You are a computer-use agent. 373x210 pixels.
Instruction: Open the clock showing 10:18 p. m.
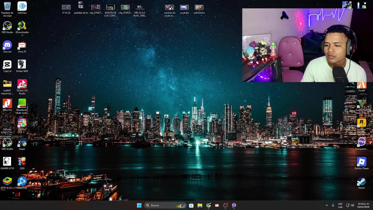[363, 205]
